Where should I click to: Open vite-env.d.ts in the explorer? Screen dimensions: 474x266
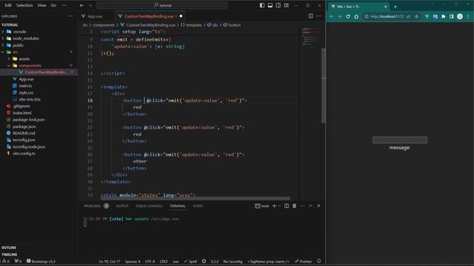[30, 99]
